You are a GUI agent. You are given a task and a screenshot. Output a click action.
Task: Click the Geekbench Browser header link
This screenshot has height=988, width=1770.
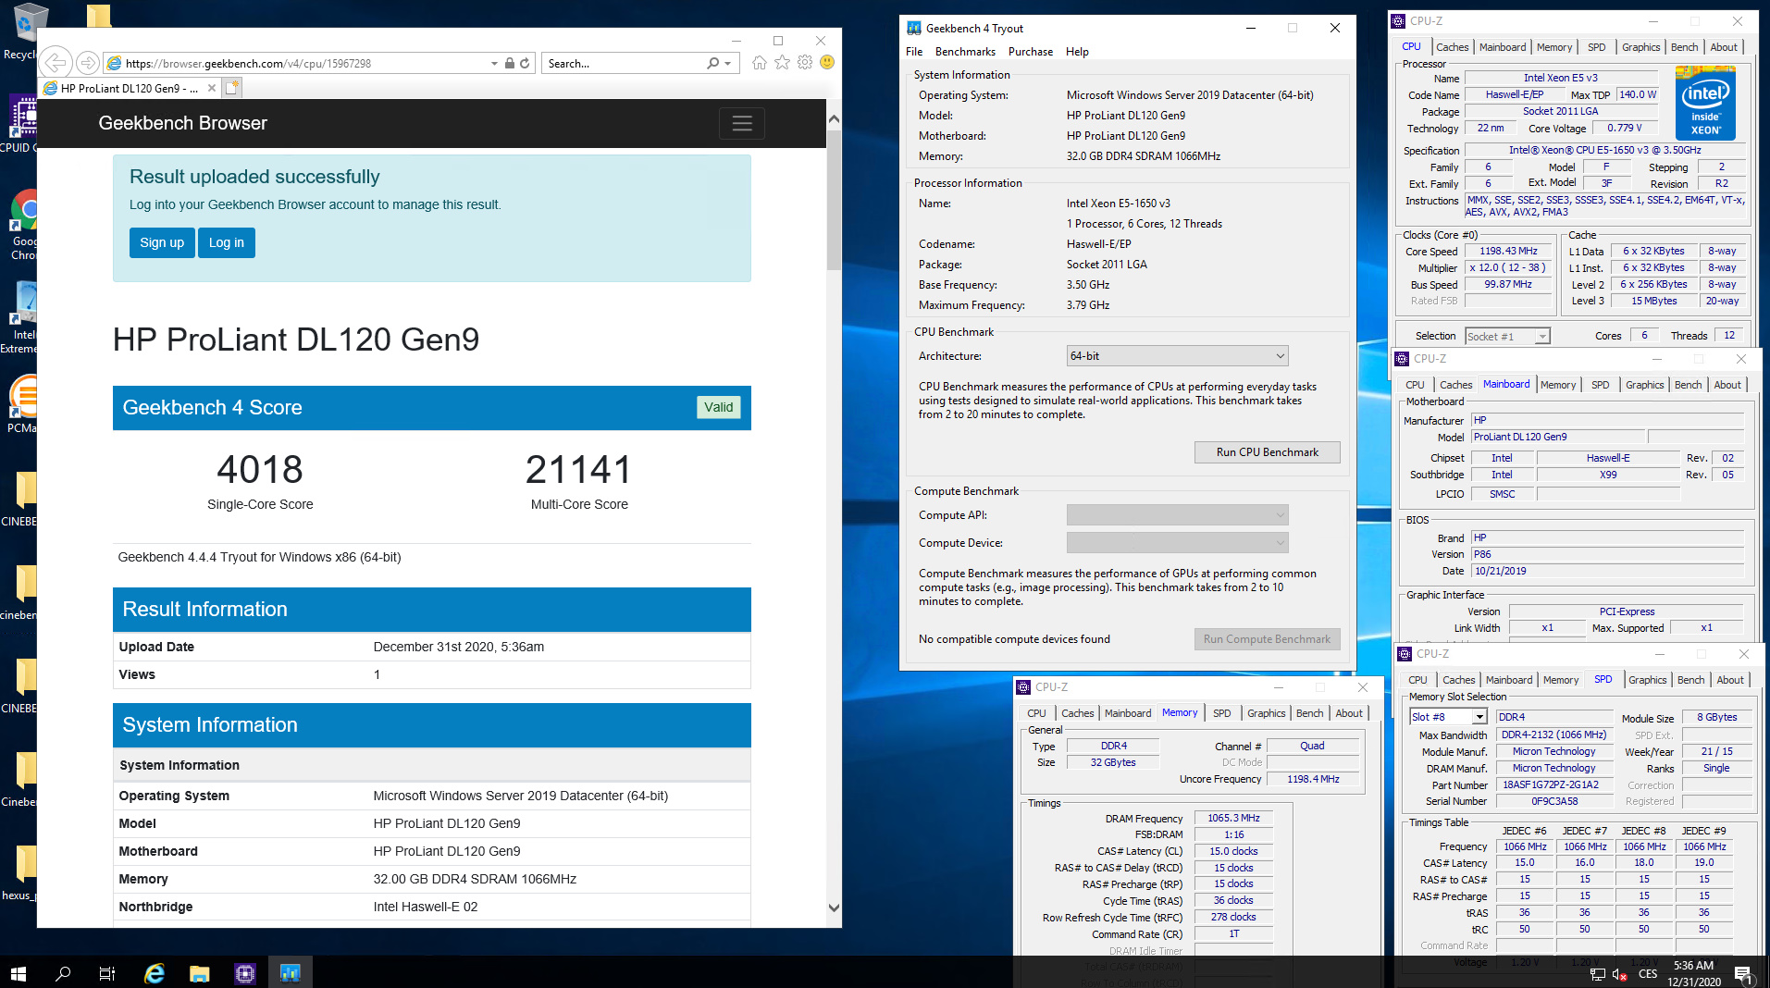182,123
